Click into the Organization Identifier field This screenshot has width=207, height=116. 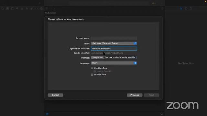tap(114, 49)
